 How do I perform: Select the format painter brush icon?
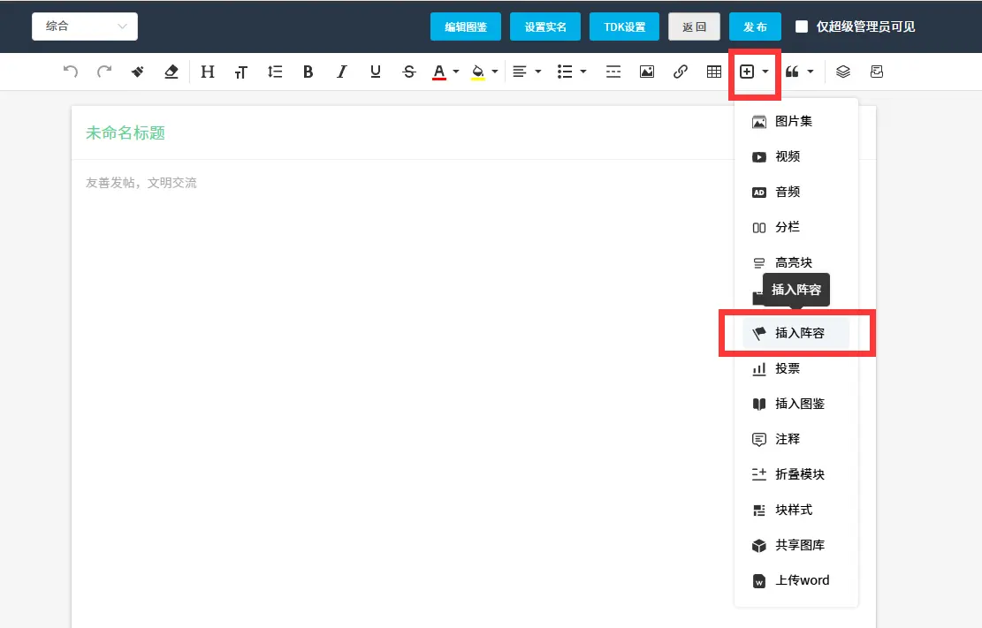[x=138, y=72]
